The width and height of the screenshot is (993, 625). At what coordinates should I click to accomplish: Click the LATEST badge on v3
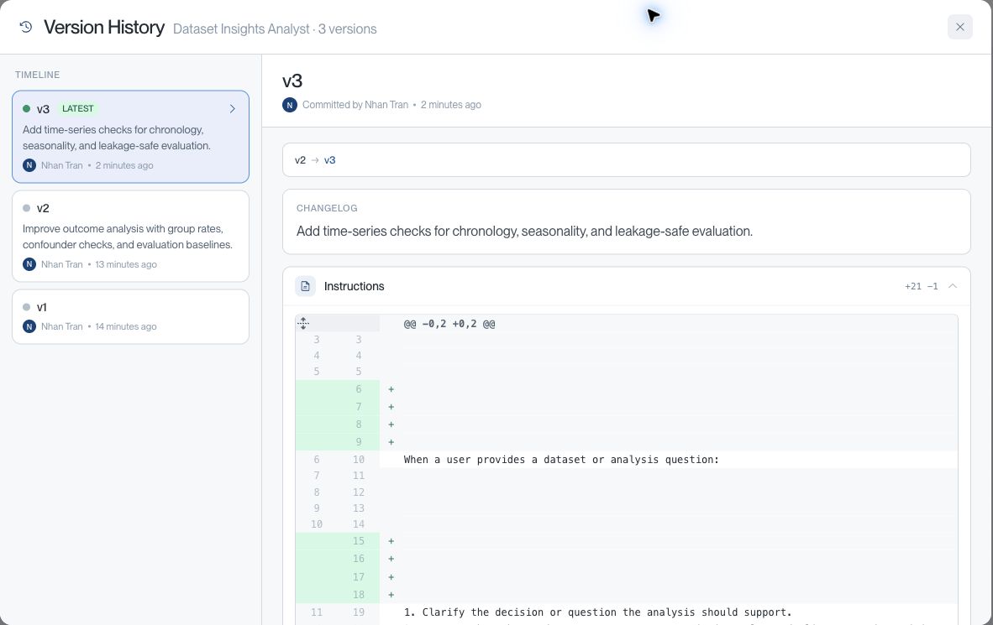78,109
